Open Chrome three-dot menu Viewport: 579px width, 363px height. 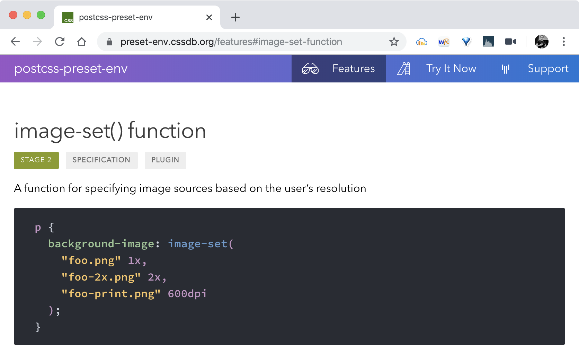coord(564,42)
